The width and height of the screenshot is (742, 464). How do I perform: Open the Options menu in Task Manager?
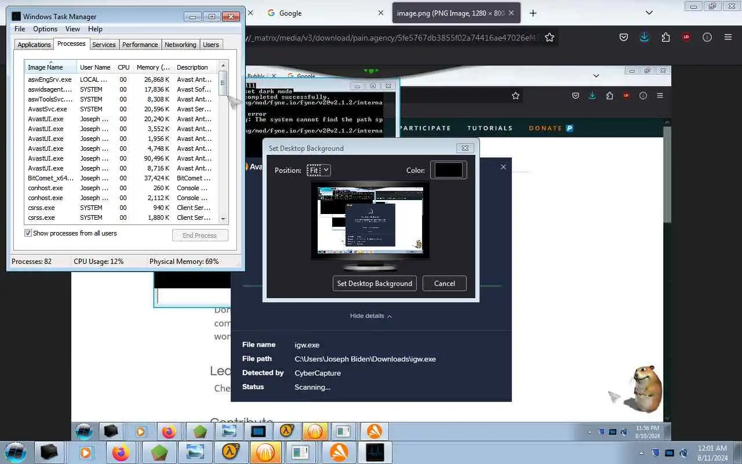(45, 29)
